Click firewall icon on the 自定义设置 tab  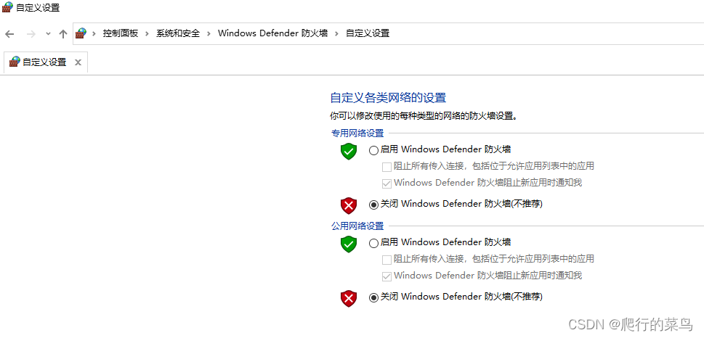[15, 62]
